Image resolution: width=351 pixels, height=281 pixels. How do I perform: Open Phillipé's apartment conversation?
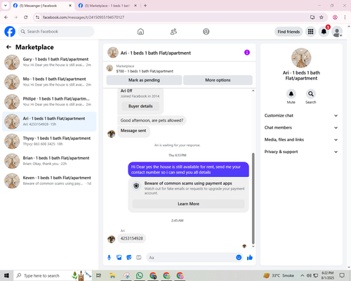pyautogui.click(x=49, y=102)
